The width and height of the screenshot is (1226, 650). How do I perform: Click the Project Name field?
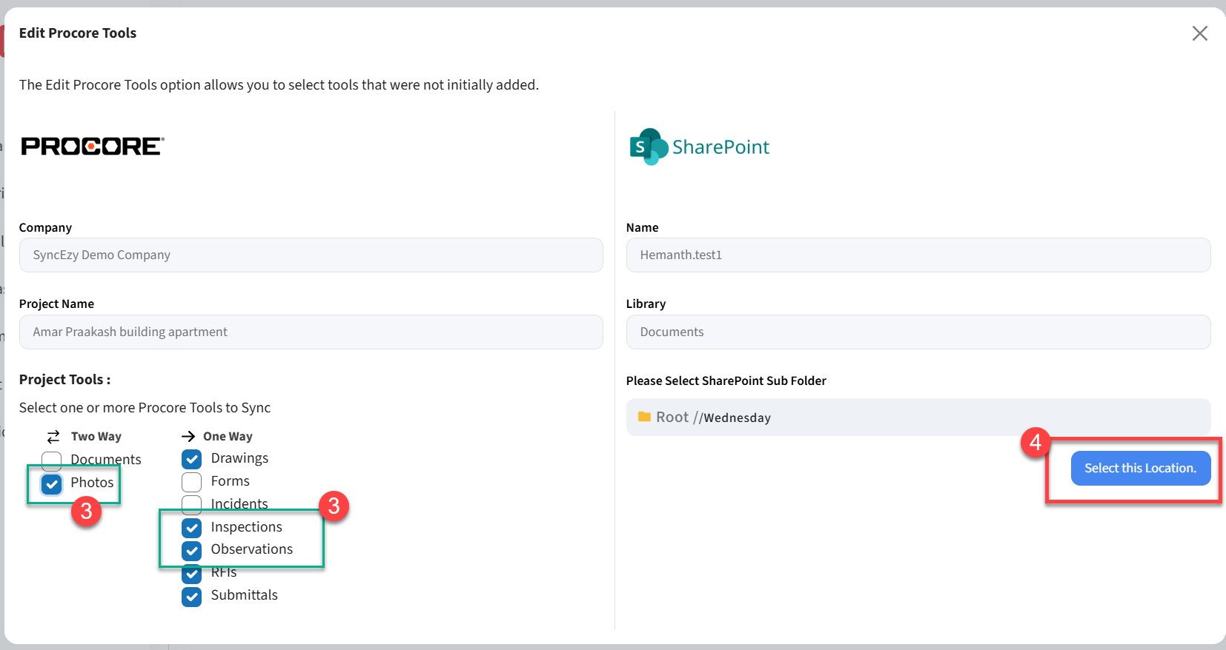pos(311,332)
